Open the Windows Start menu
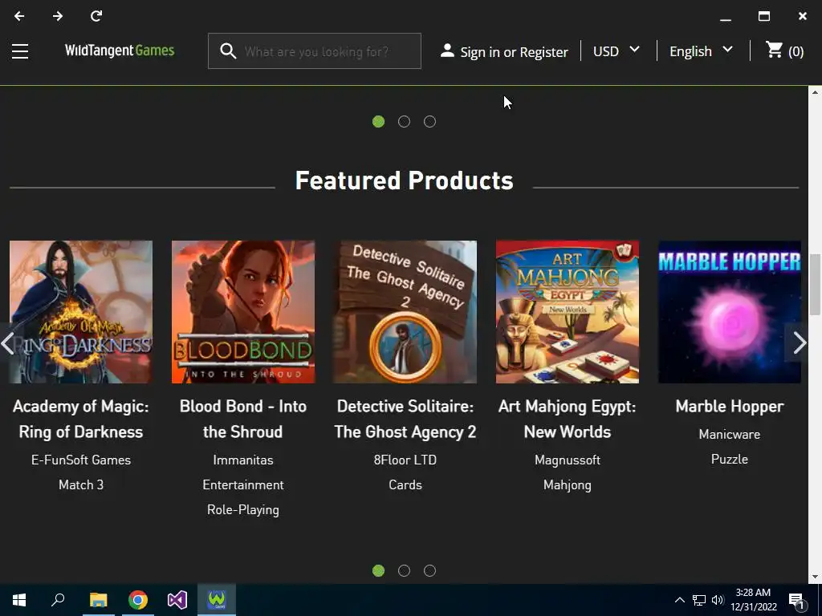 (x=19, y=600)
